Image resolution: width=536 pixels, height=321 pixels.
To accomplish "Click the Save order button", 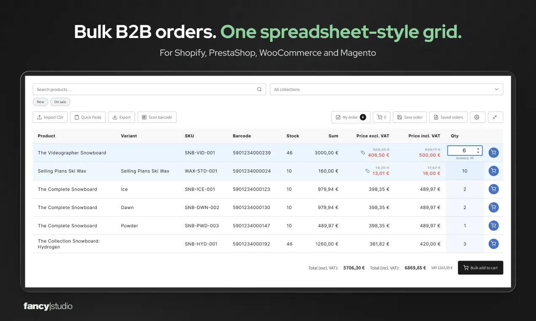I will pos(410,117).
